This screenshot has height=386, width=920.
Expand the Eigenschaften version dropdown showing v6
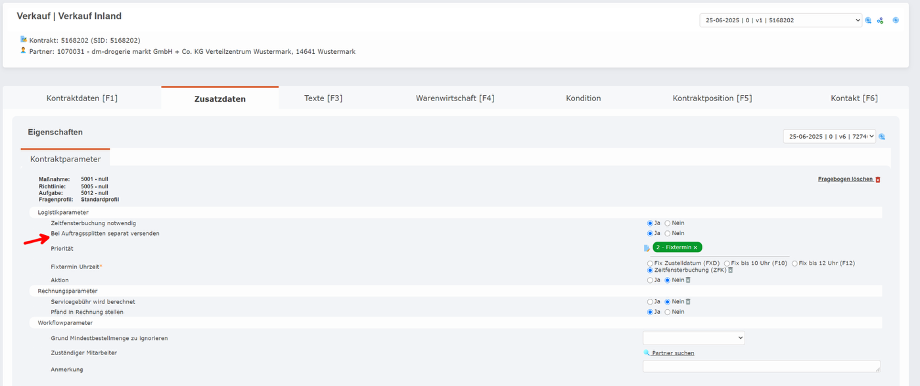pyautogui.click(x=829, y=137)
